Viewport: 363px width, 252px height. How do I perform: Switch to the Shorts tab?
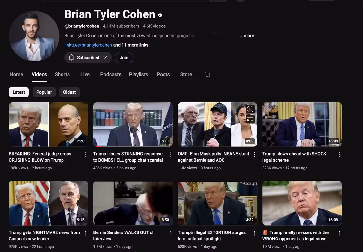(x=62, y=74)
